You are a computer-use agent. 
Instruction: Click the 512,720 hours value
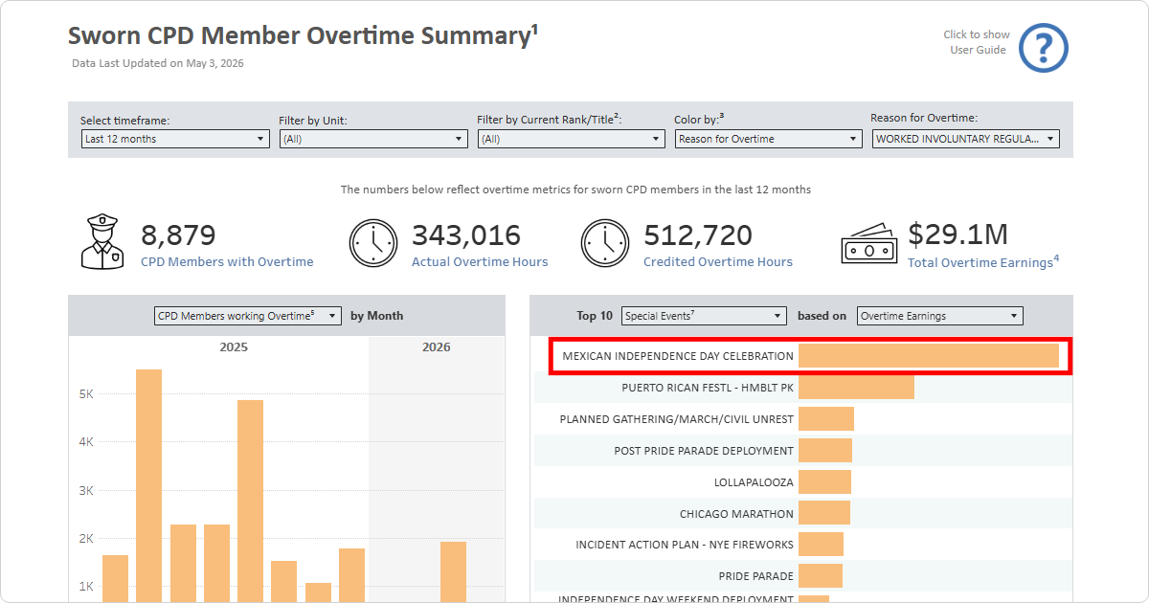tap(698, 235)
